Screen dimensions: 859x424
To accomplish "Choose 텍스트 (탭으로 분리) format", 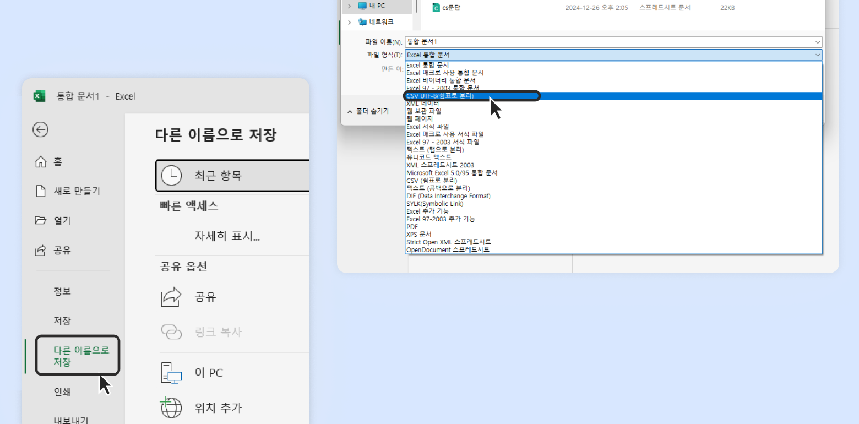I will coord(613,150).
